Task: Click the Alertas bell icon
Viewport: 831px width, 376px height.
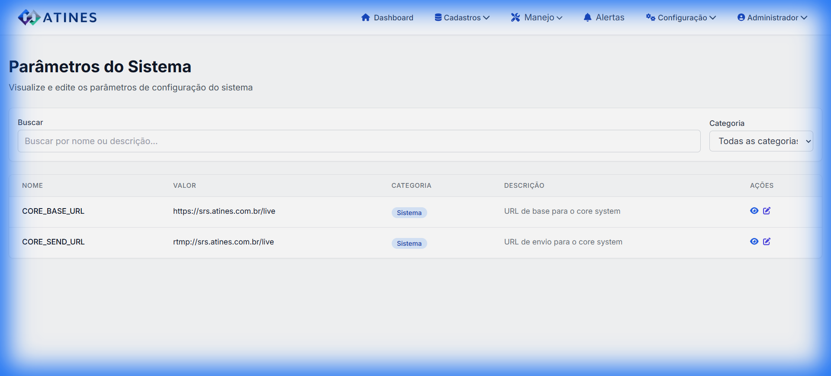Action: [x=587, y=17]
